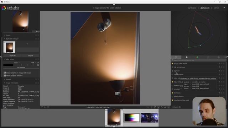Screen dimensions: 228x128
Task: Reset the output color profile module parameters
Action: (x=222, y=63)
